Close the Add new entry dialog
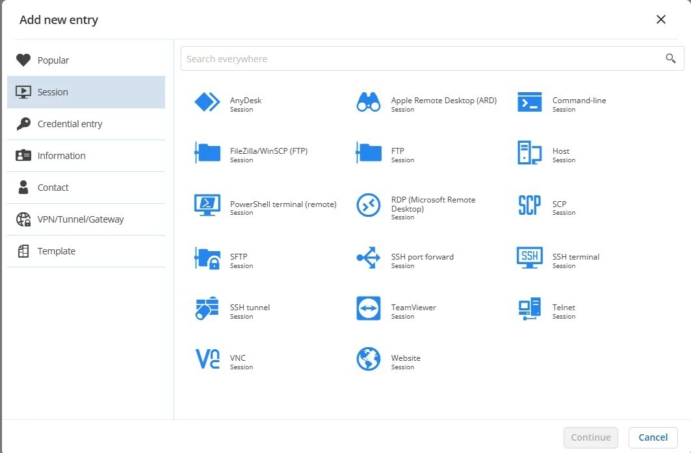 (x=660, y=19)
